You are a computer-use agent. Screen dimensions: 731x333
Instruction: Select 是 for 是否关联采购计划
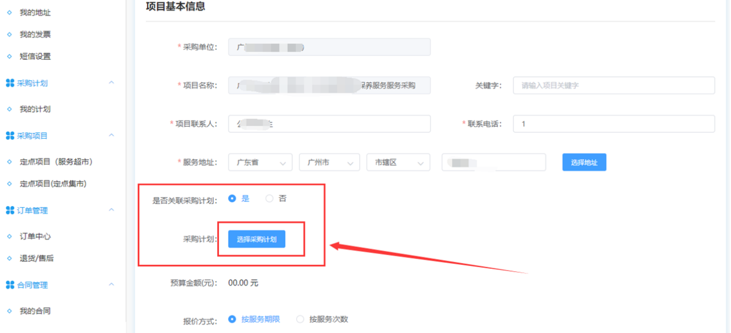[x=232, y=199]
